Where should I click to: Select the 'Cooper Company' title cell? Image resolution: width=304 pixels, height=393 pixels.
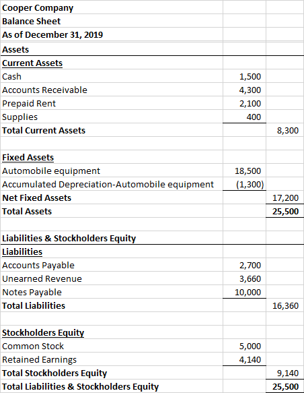[x=38, y=8]
